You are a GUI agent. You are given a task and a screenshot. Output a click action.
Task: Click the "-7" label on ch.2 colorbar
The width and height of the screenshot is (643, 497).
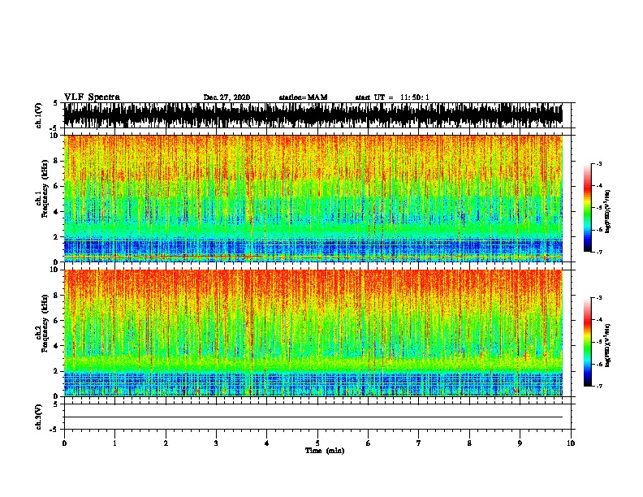(x=598, y=386)
